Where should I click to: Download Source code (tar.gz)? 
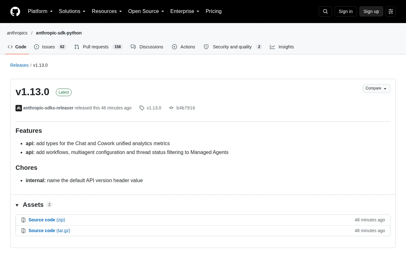click(49, 231)
